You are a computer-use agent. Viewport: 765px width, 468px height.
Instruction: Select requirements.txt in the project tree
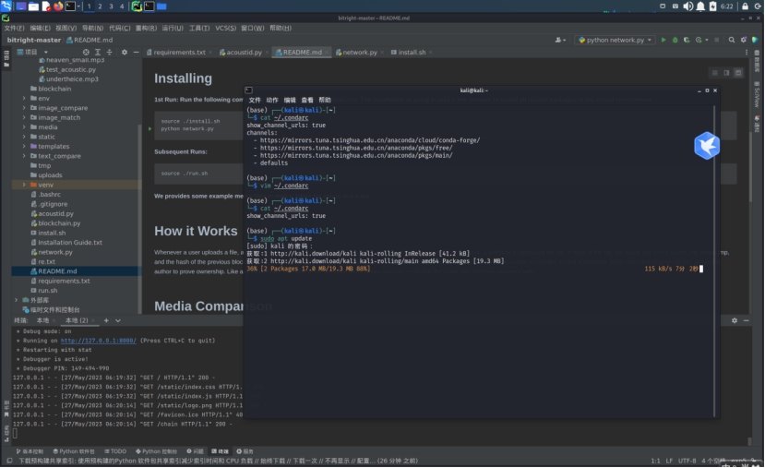coord(64,281)
